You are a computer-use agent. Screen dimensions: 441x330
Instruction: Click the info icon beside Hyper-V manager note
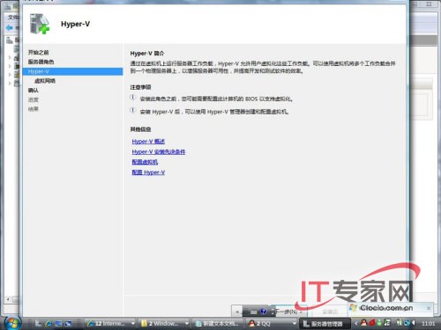[132, 110]
